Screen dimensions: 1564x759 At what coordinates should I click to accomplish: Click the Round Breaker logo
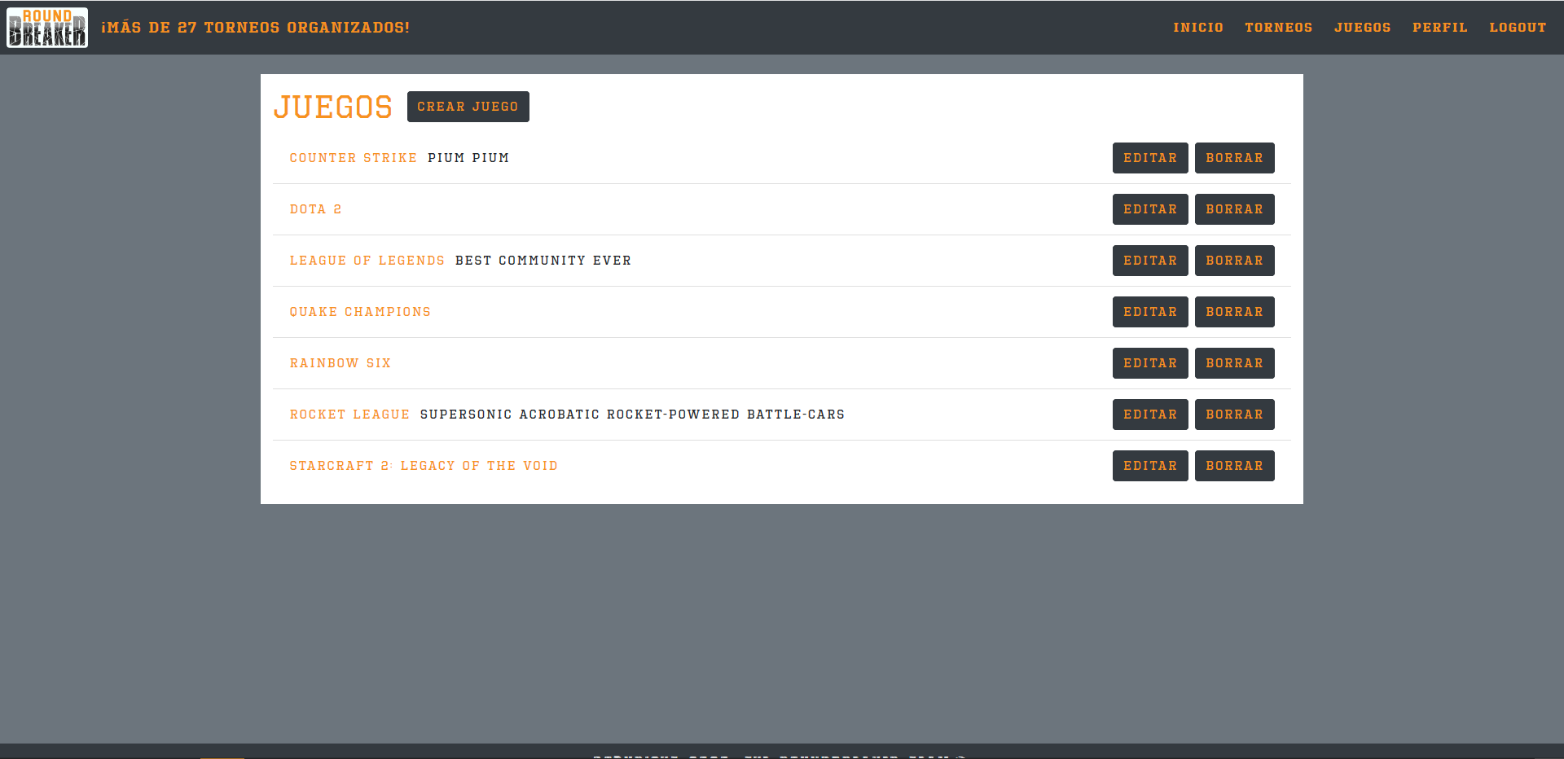(47, 28)
